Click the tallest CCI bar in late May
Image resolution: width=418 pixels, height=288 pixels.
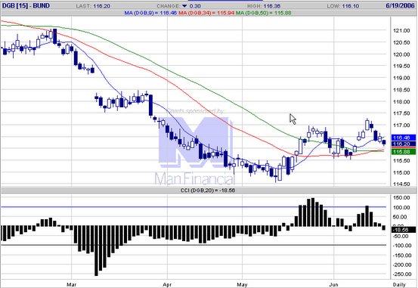coord(313,212)
